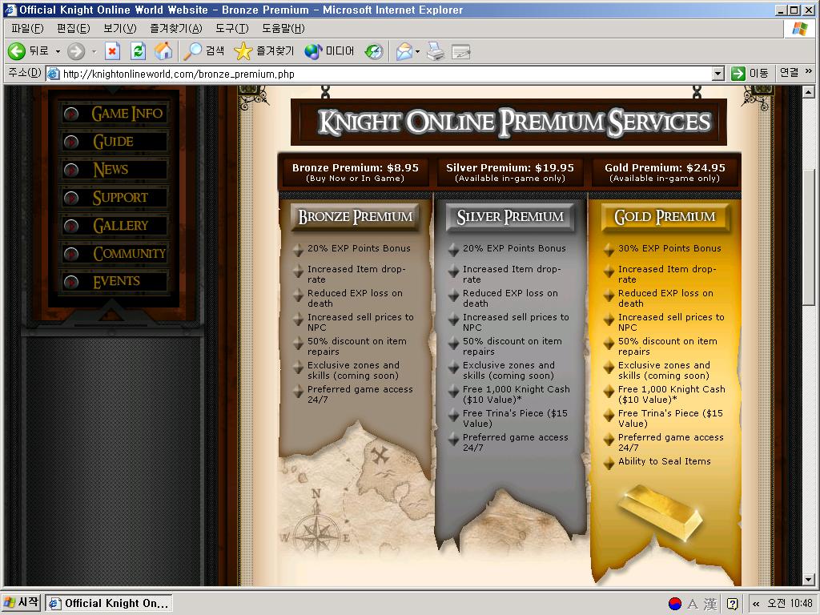Click the Edit page icon in toolbar
This screenshot has width=820, height=615.
(460, 51)
